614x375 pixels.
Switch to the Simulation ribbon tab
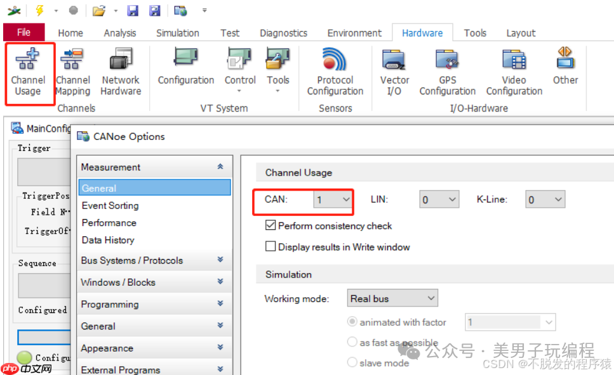coord(178,33)
